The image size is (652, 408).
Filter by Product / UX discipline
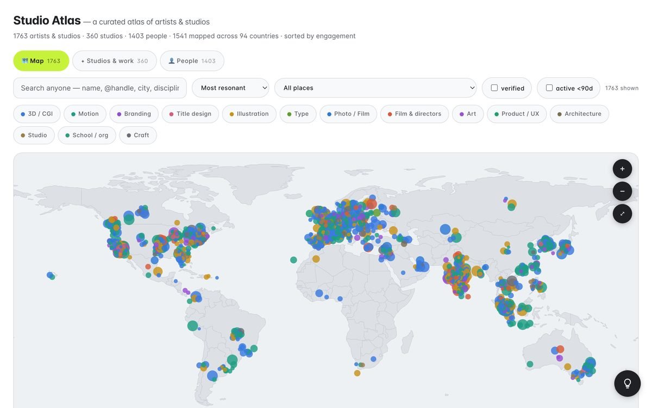tap(517, 114)
